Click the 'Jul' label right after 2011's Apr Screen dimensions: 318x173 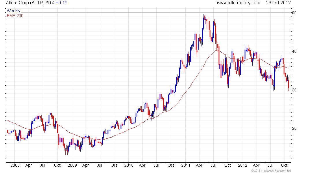coord(213,165)
